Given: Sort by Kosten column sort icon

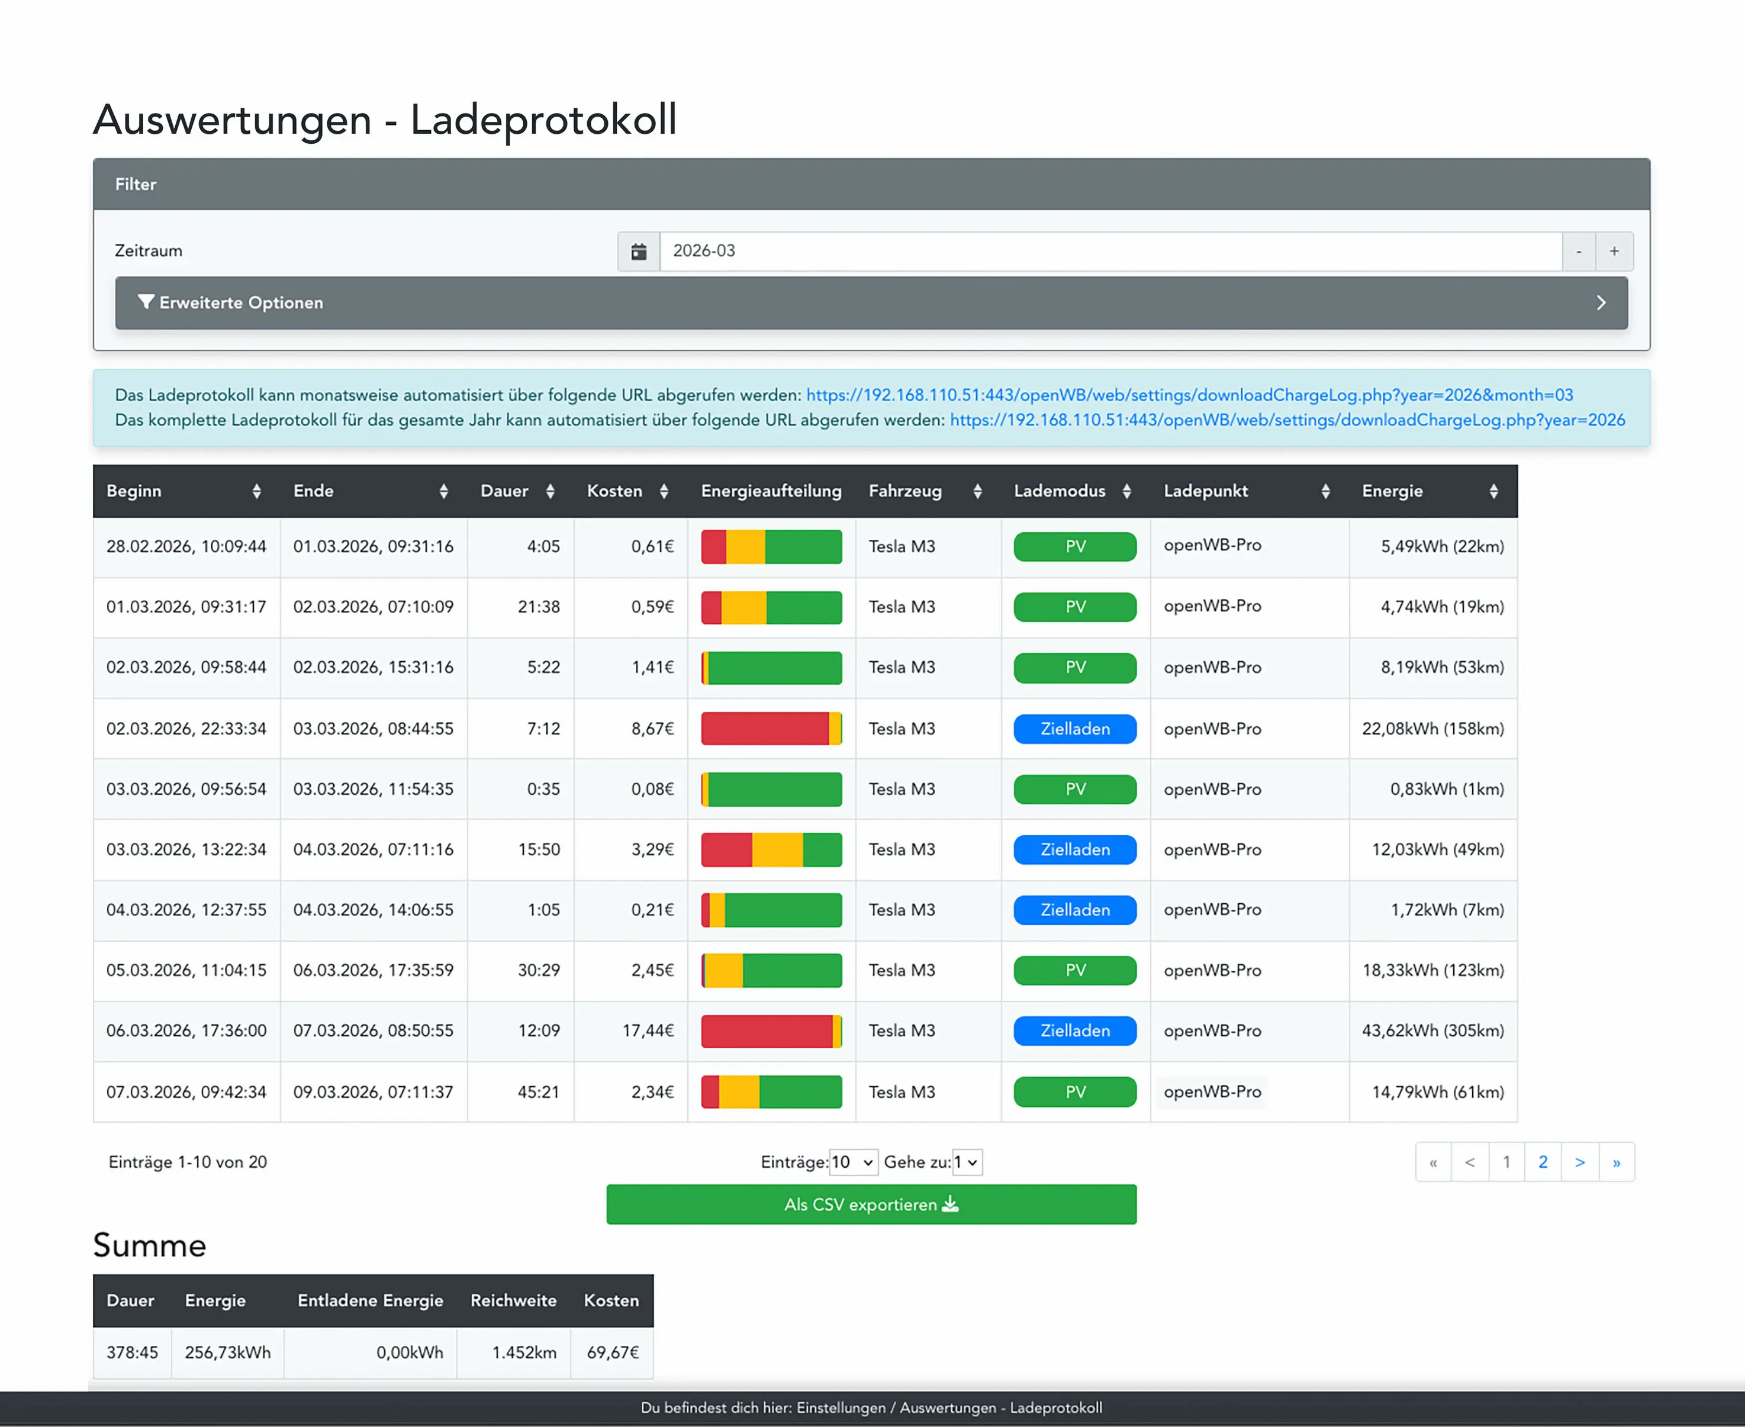Looking at the screenshot, I should pos(664,491).
